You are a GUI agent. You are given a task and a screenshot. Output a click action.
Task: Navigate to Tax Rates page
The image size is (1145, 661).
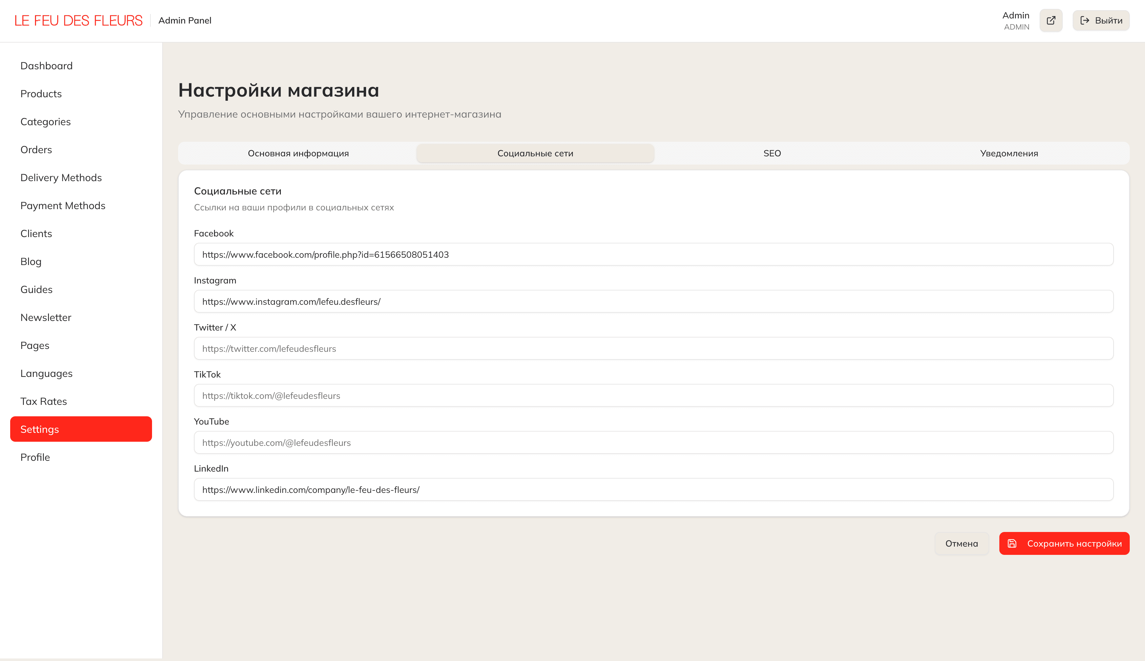[x=44, y=401]
